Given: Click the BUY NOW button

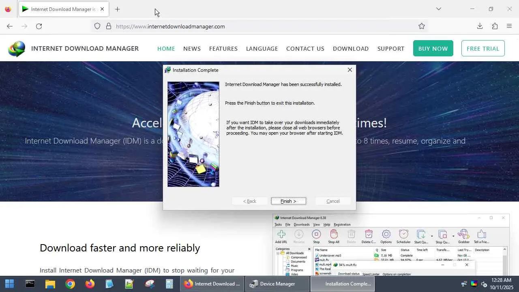Looking at the screenshot, I should [x=433, y=48].
